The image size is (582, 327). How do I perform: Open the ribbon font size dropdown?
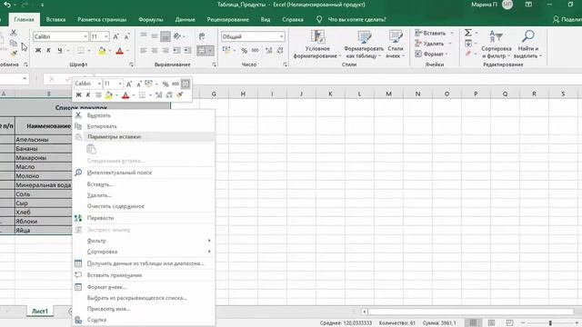click(106, 36)
